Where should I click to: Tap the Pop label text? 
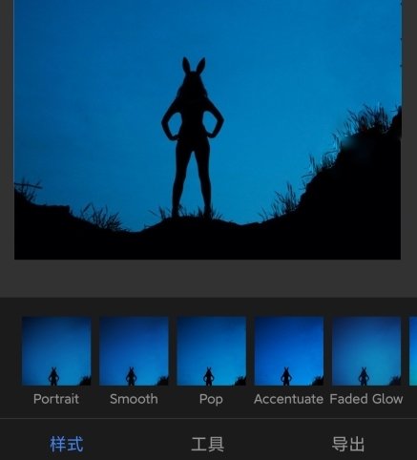[211, 399]
